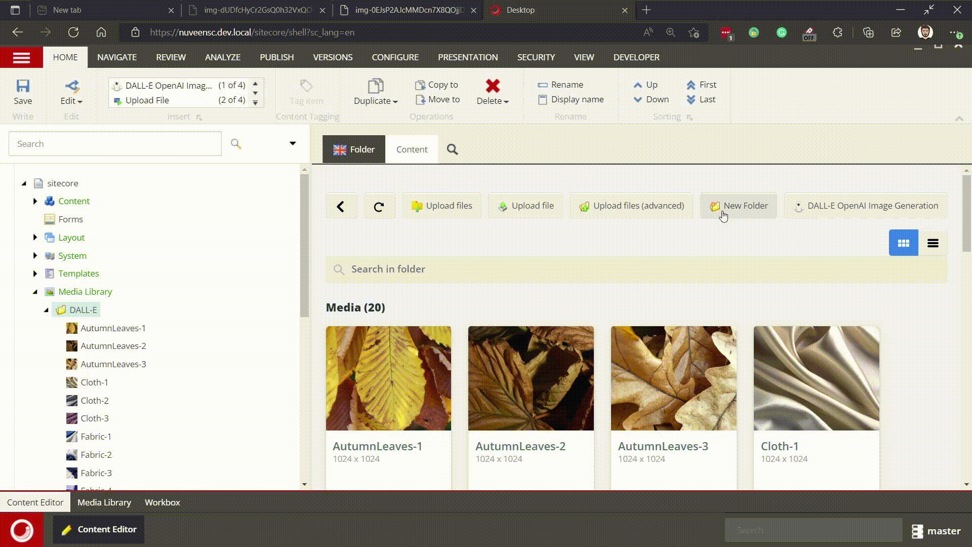Open the tree search options dropdown arrow
The image size is (972, 547).
(x=293, y=143)
